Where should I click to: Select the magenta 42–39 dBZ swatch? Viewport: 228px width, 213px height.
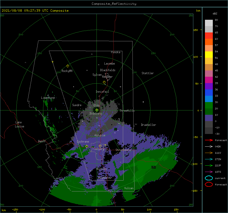[x=209, y=80]
